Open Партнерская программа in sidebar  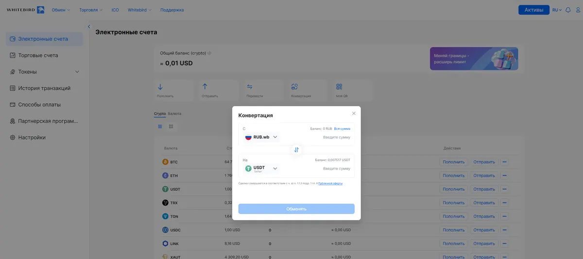pos(44,121)
